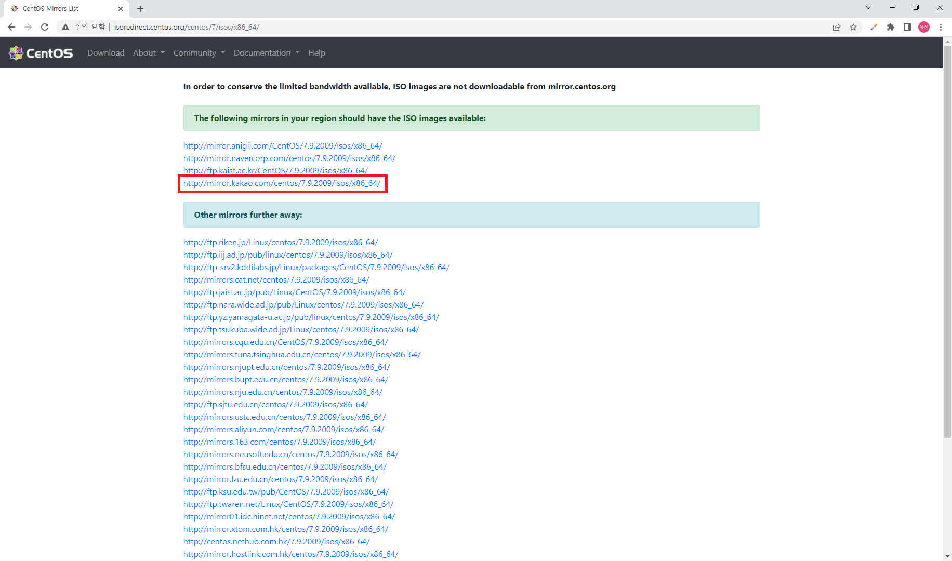Open the mirror.navercorp.com mirror link
Image resolution: width=952 pixels, height=561 pixels.
click(x=289, y=158)
